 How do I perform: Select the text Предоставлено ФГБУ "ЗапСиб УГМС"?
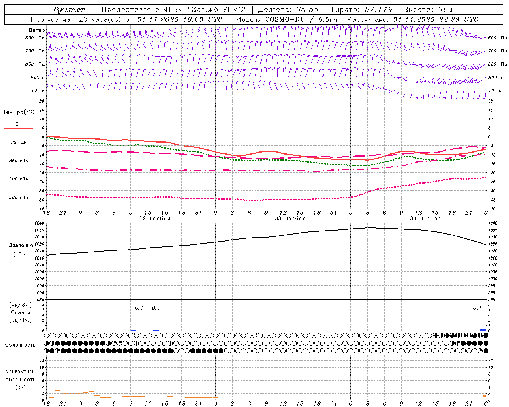(174, 10)
